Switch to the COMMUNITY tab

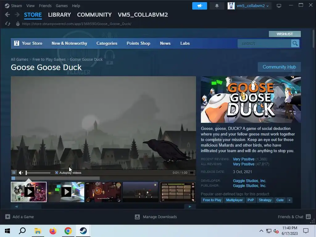(94, 15)
